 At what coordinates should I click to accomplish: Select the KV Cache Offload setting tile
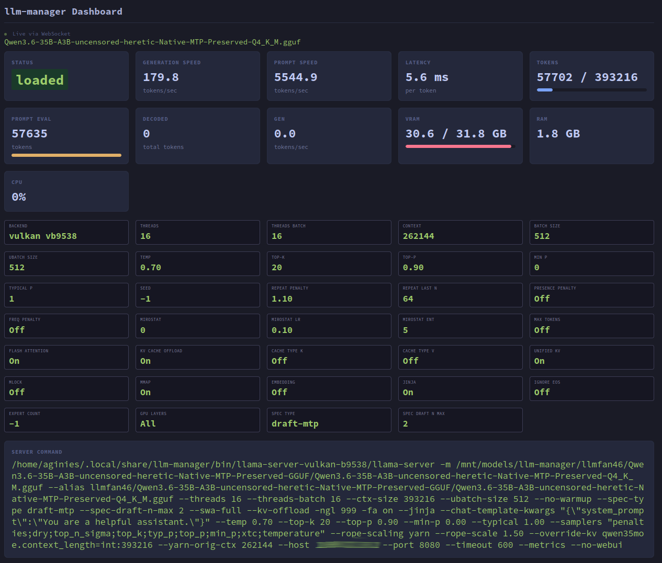pos(198,357)
